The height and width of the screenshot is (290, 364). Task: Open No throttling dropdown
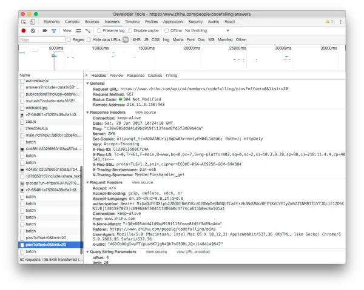click(x=207, y=31)
